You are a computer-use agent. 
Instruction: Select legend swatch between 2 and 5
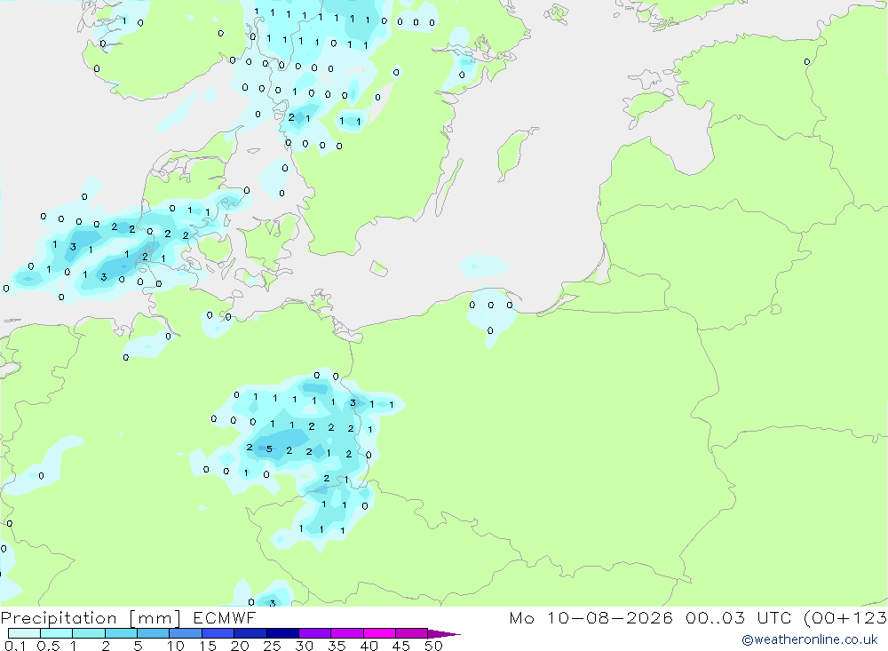121,633
